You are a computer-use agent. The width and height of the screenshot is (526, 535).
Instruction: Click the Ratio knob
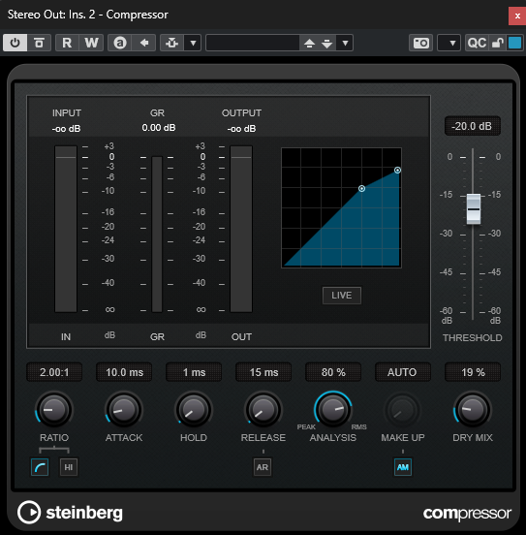54,409
